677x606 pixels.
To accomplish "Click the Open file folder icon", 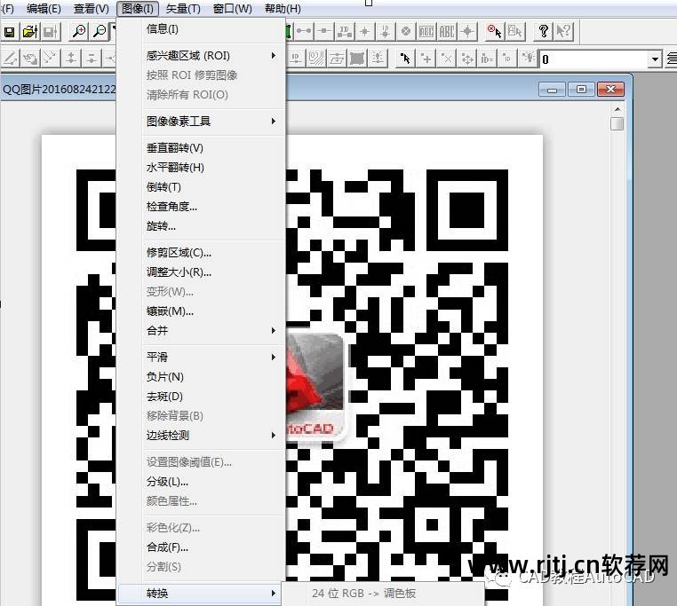I will (30, 31).
